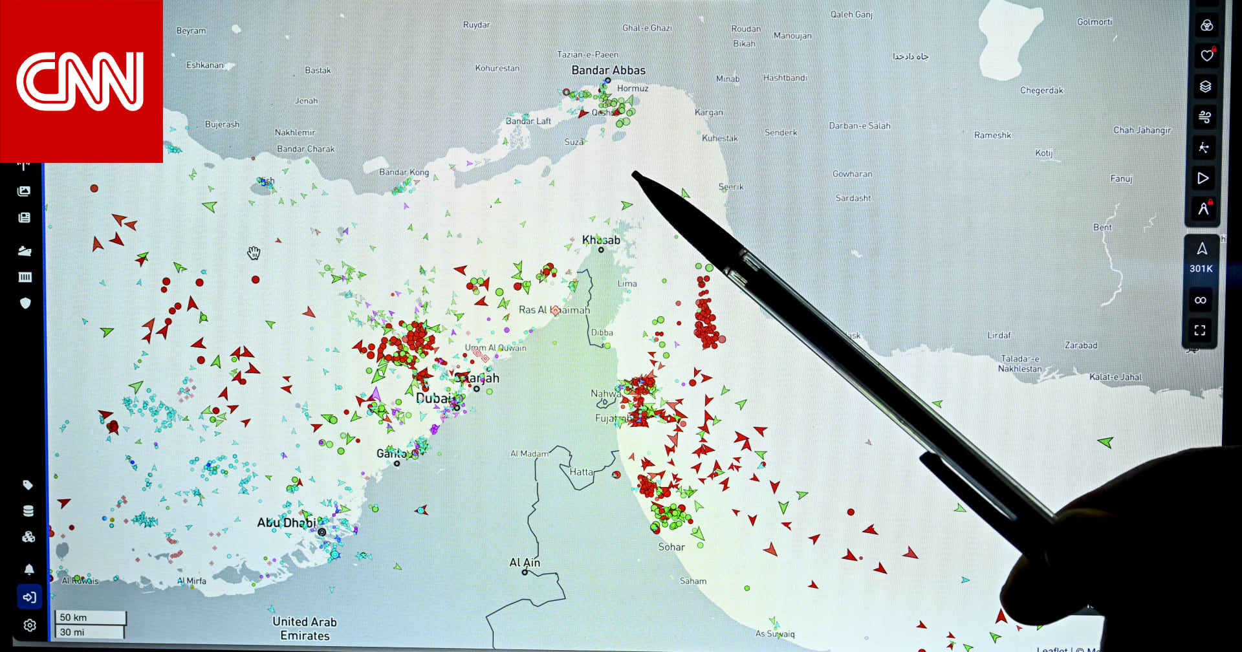The image size is (1242, 652).
Task: Click the container barcode sidebar icon
Action: tap(25, 277)
